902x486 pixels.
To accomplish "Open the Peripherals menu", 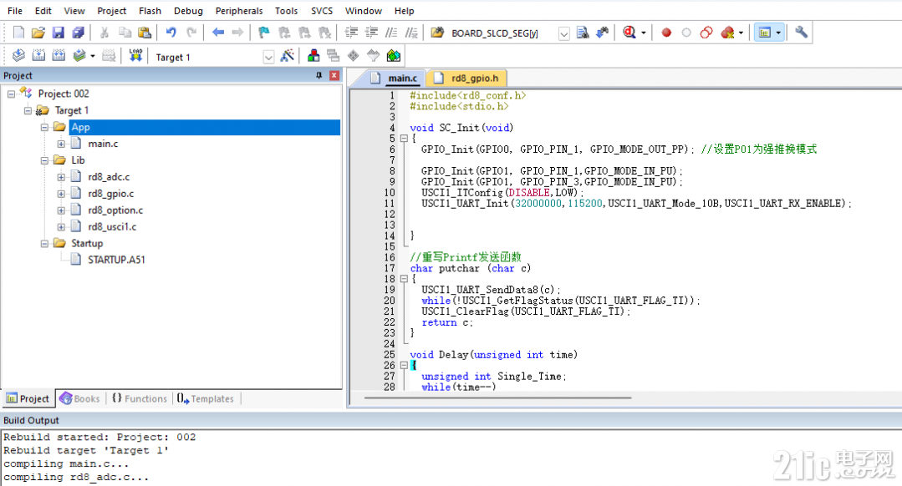I will pyautogui.click(x=239, y=11).
